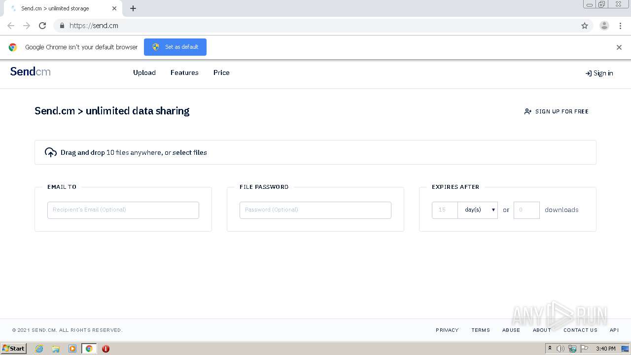Click the Show desktop button on the taskbar

626,349
